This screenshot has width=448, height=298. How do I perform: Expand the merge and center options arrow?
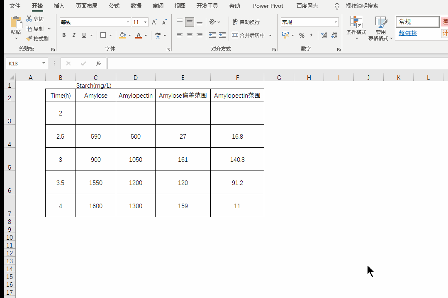pos(270,35)
